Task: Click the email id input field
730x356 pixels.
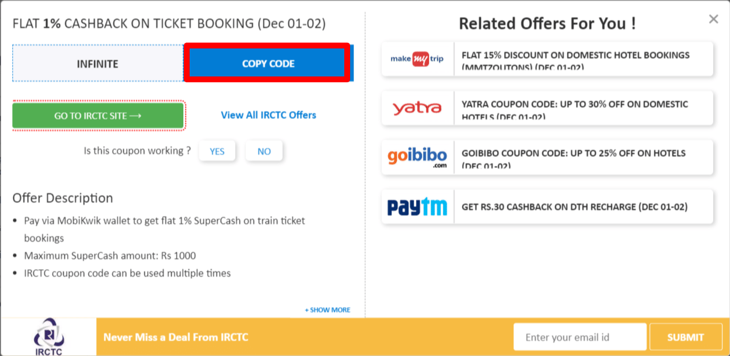Action: (579, 336)
